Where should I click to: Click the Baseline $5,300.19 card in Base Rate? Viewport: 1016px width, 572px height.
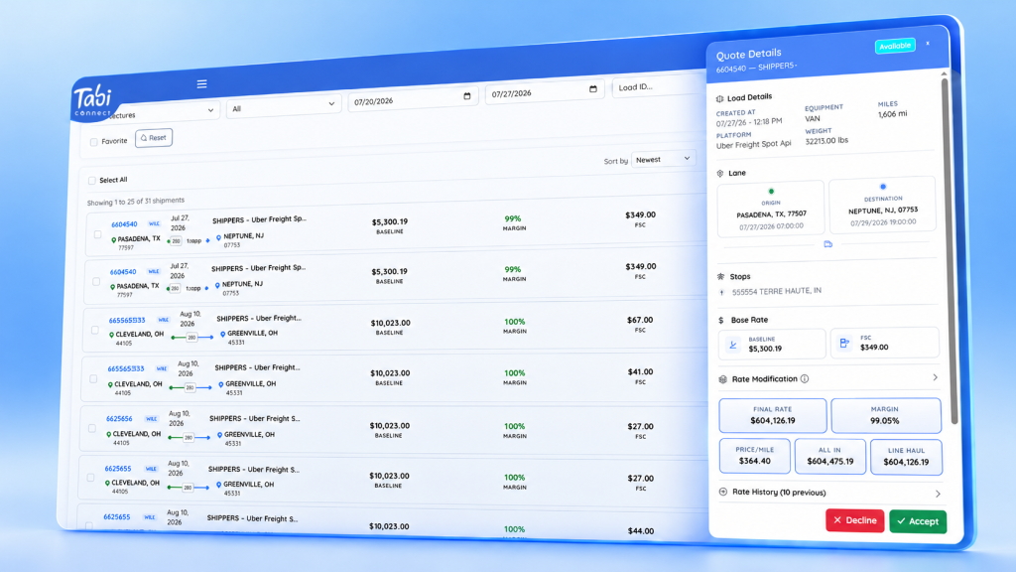click(x=772, y=345)
